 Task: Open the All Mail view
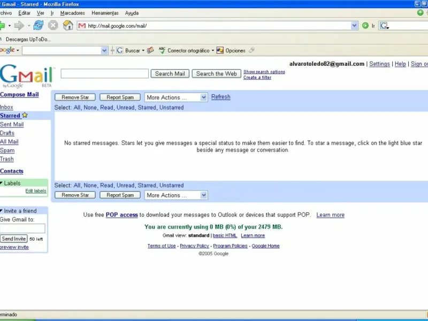pos(9,142)
